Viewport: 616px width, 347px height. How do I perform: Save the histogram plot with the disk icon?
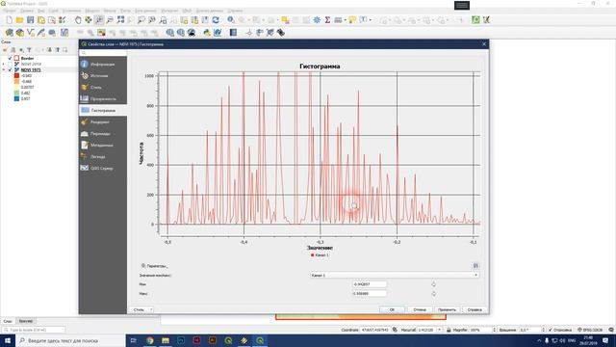tap(475, 266)
